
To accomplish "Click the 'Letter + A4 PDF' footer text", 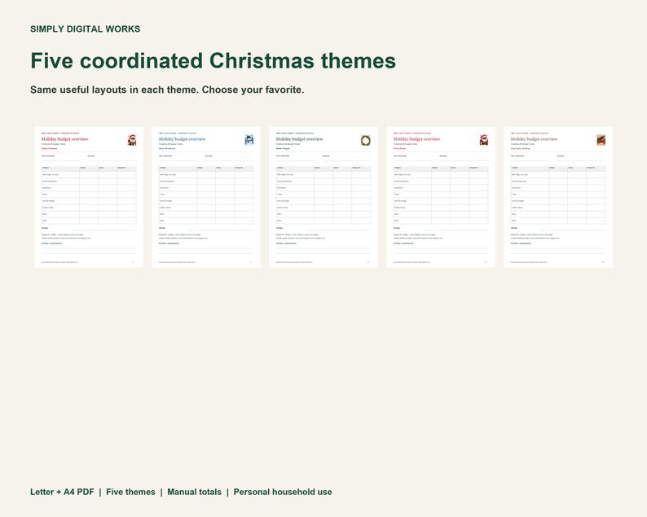I will tap(62, 492).
